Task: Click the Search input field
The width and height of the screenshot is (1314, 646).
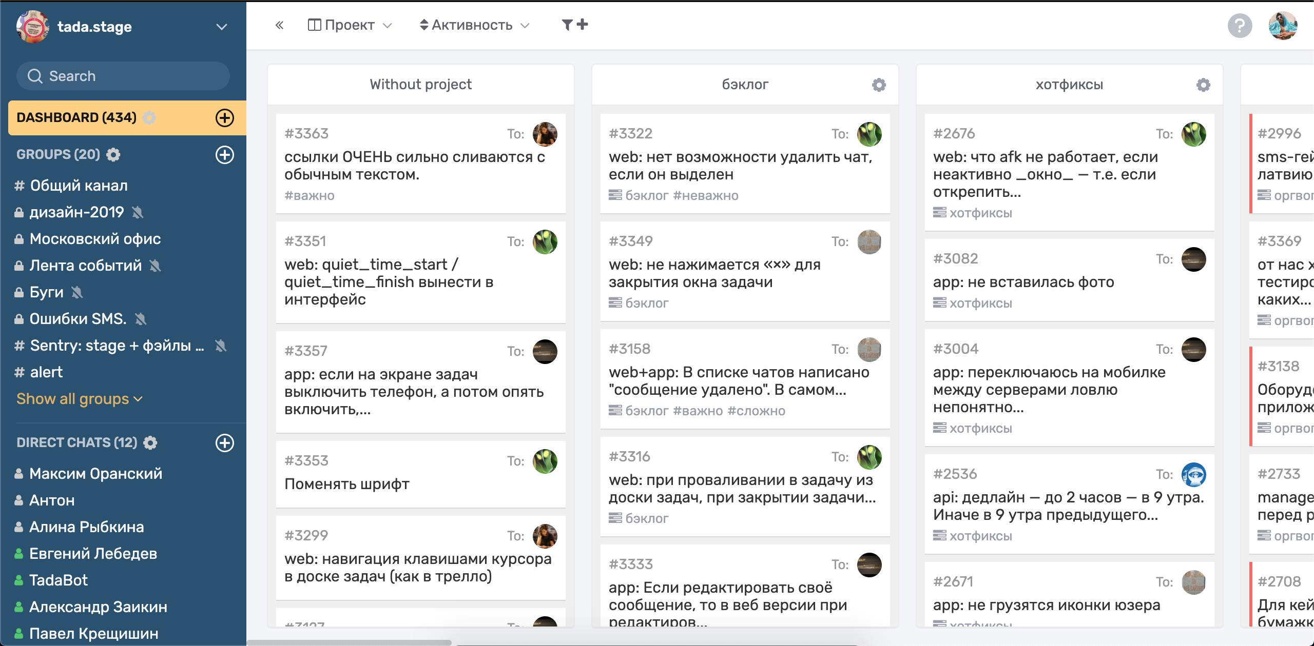Action: point(123,76)
